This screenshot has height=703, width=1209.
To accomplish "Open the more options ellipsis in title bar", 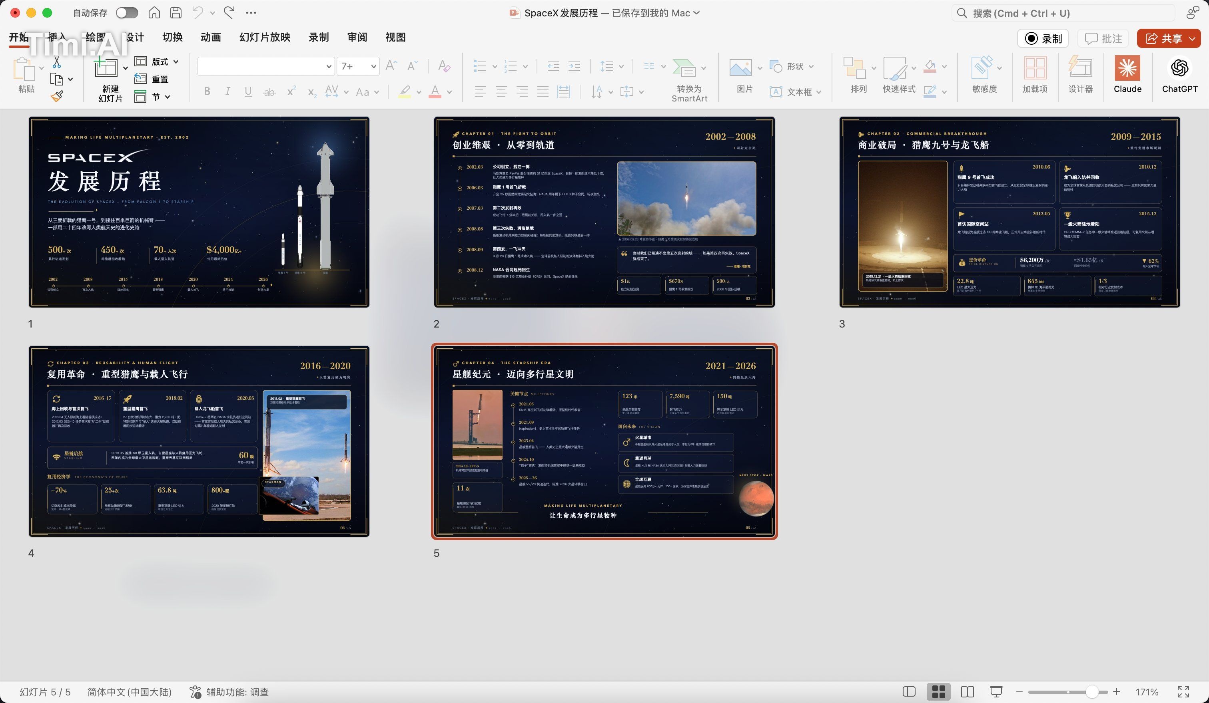I will point(251,13).
